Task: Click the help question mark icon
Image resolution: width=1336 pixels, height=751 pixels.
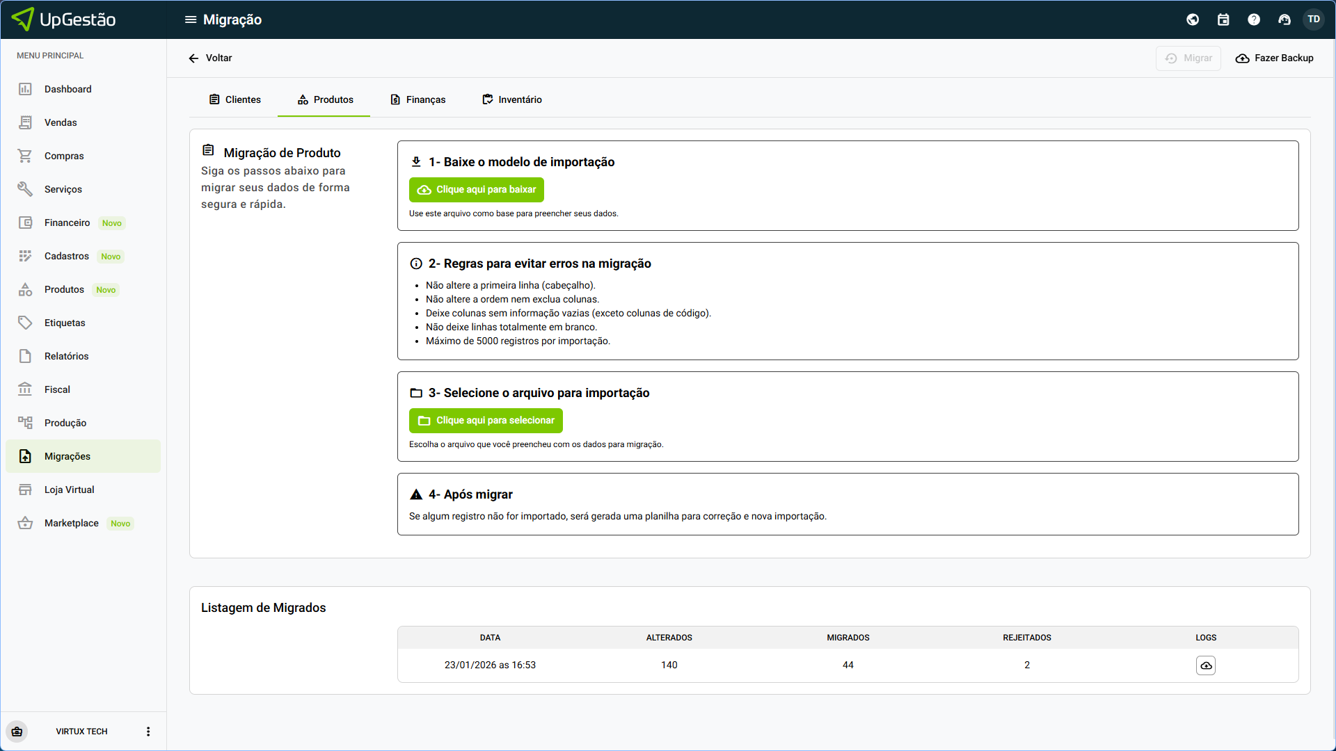Action: click(x=1254, y=19)
